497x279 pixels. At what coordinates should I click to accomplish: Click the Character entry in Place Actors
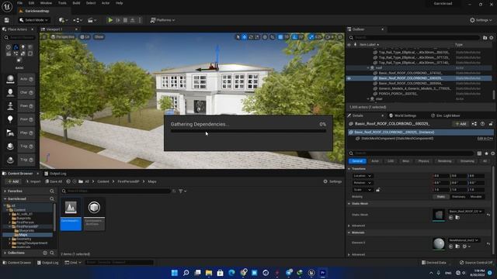[x=20, y=92]
